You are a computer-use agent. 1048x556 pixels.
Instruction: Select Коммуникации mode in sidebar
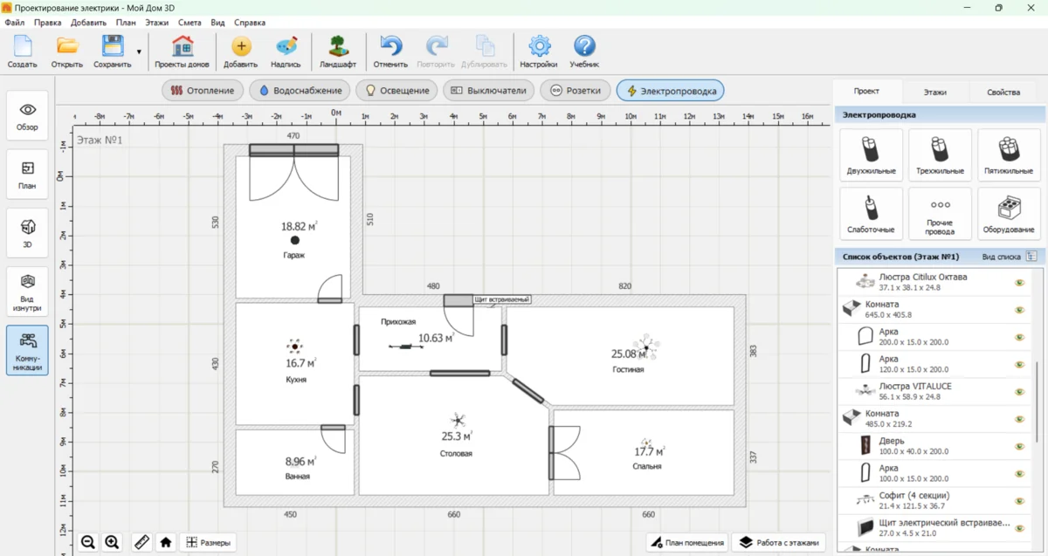28,350
